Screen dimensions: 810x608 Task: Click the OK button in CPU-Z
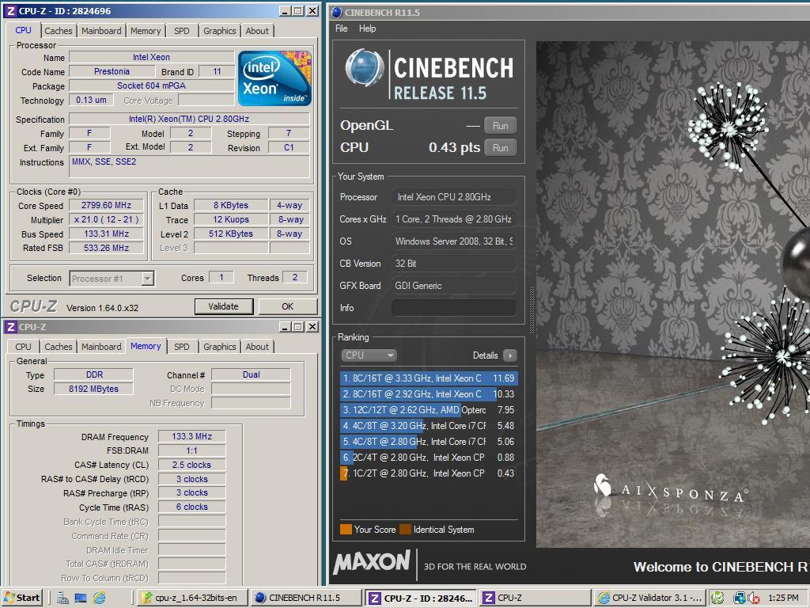[x=288, y=306]
